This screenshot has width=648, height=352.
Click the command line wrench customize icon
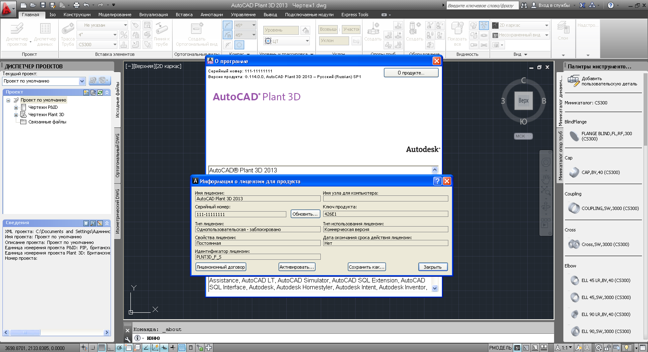click(128, 339)
